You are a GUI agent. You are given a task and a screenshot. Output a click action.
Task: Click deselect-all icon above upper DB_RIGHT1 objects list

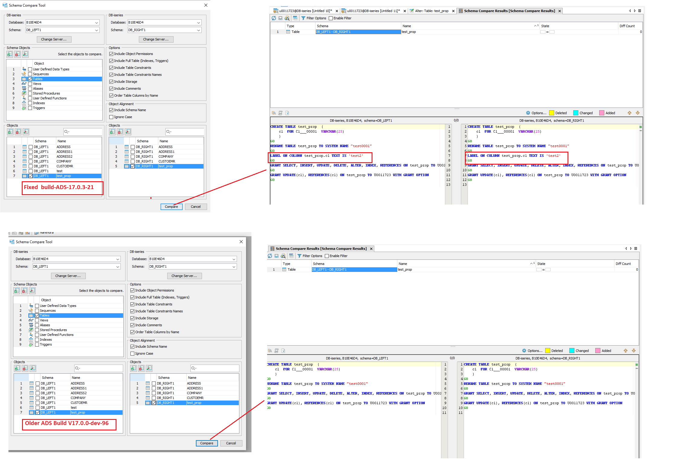(x=120, y=132)
